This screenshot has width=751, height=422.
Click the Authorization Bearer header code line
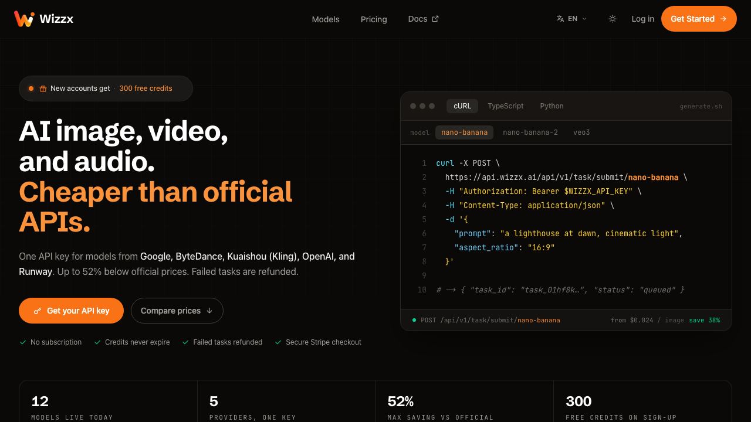543,191
